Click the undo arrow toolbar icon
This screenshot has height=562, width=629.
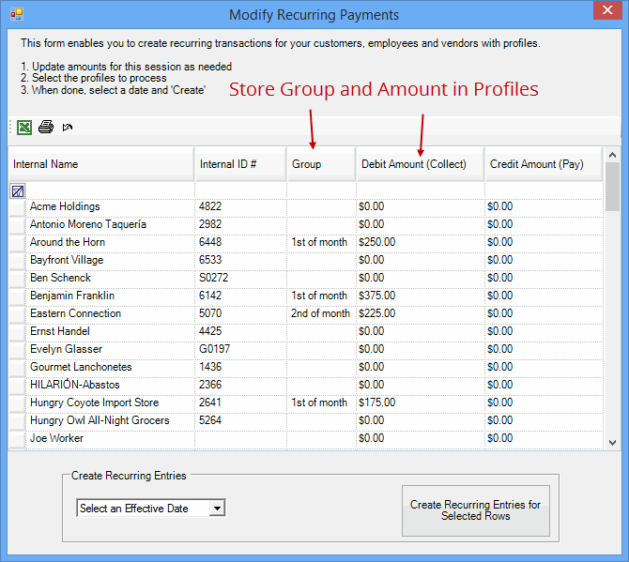coord(68,128)
